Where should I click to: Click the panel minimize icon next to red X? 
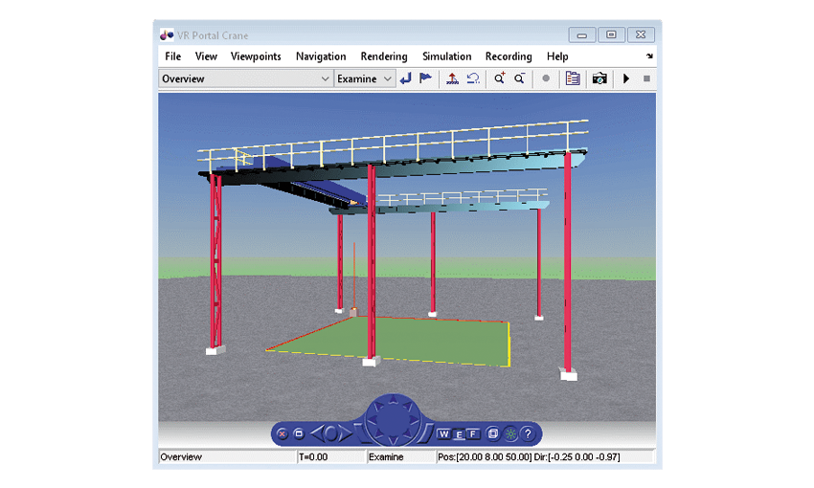coord(299,433)
